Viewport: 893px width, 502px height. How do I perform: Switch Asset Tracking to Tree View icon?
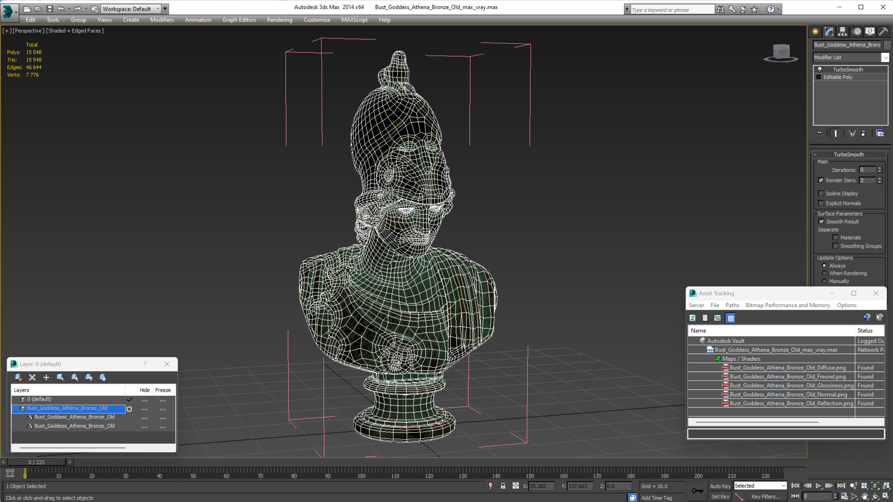(718, 318)
